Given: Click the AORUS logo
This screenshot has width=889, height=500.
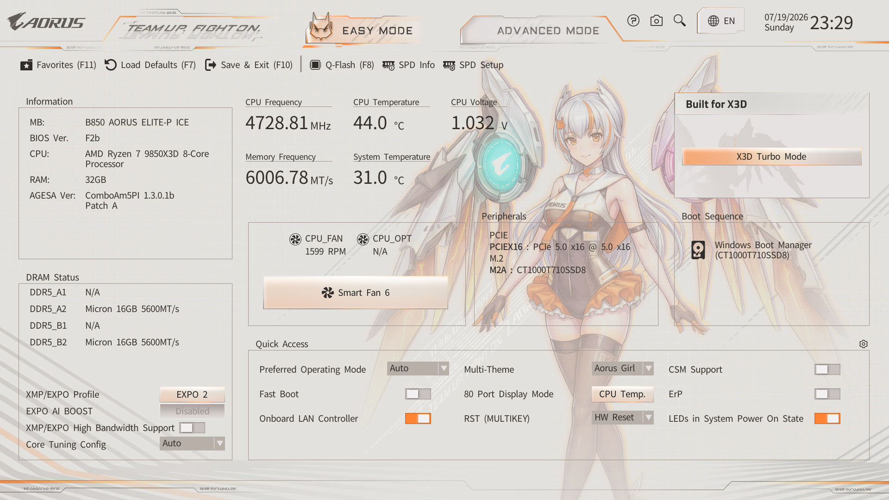Looking at the screenshot, I should (x=46, y=22).
